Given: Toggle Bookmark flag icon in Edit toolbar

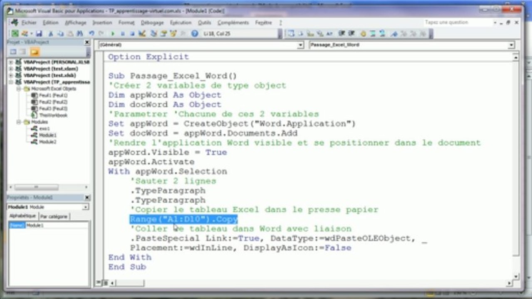Looking at the screenshot, I should (x=394, y=34).
